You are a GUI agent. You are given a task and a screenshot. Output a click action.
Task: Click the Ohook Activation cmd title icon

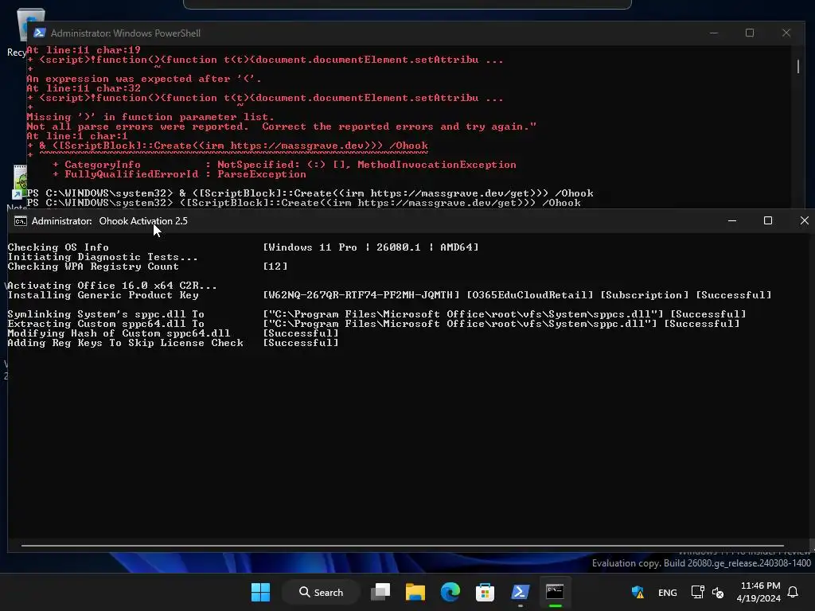coord(20,221)
